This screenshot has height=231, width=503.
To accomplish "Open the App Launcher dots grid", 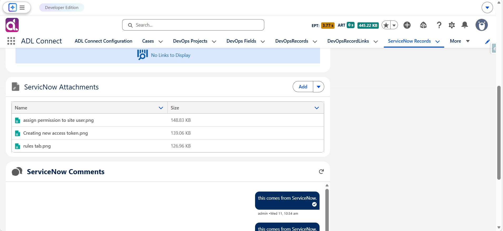I will click(x=11, y=41).
